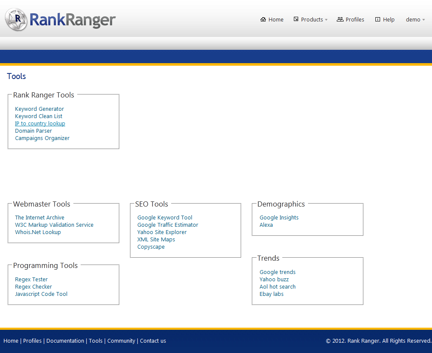
Task: Open the Domain Parser tool
Action: [x=33, y=131]
